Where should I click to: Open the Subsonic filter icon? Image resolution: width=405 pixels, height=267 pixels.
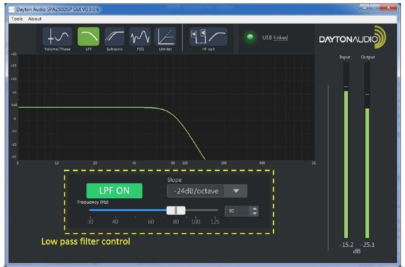(114, 37)
